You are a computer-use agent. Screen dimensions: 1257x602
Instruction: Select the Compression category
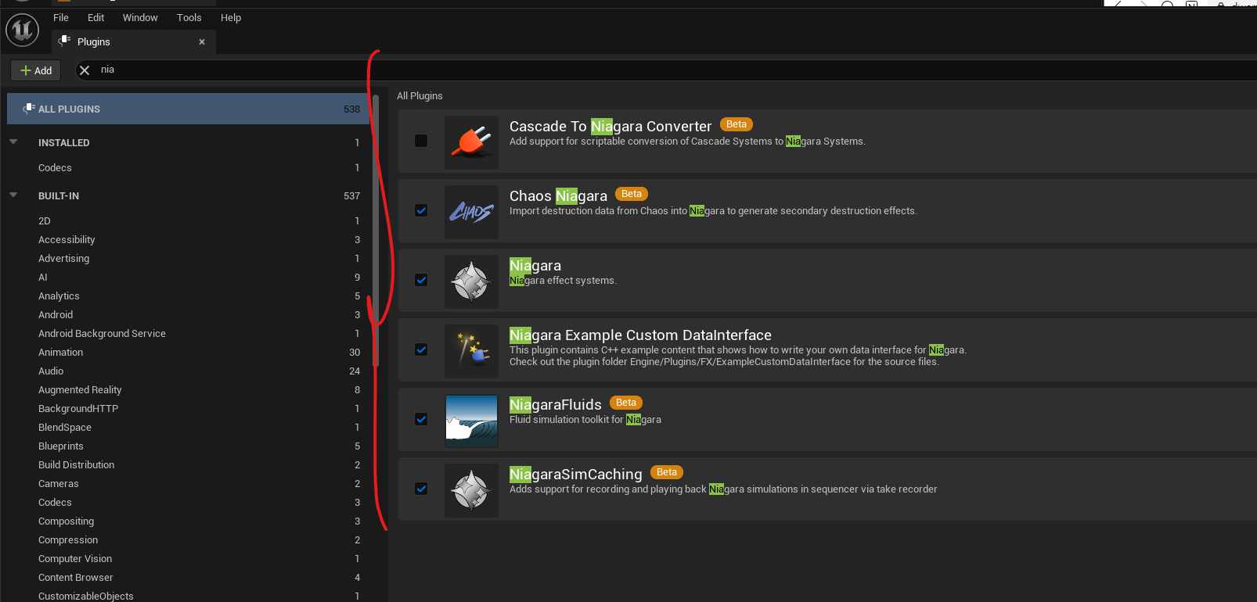pyautogui.click(x=188, y=539)
